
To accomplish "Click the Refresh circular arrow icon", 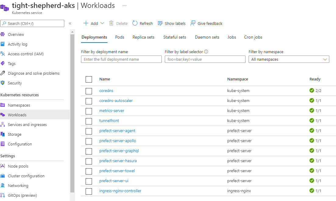I will pyautogui.click(x=135, y=23).
